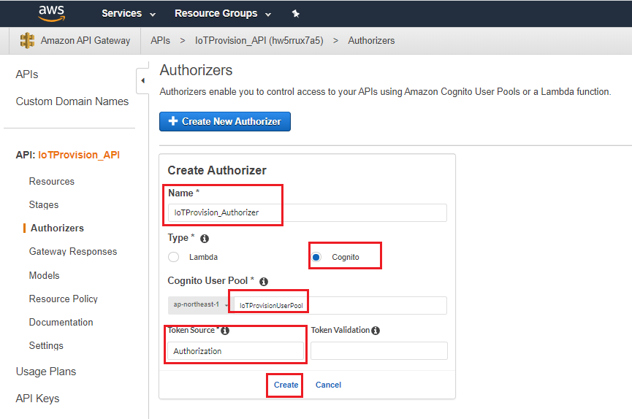632x419 pixels.
Task: Click the APIs breadcrumb link
Action: click(x=161, y=41)
